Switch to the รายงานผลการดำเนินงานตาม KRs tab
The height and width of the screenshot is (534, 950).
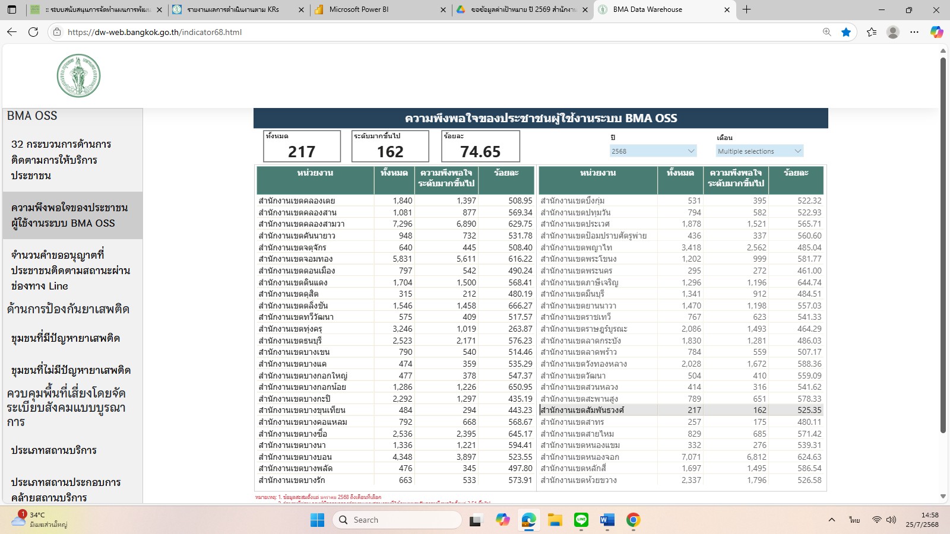pyautogui.click(x=237, y=9)
